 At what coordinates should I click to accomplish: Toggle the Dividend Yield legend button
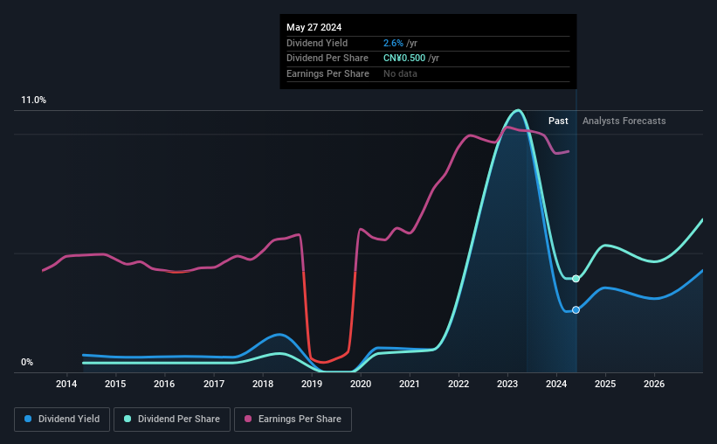[62, 420]
